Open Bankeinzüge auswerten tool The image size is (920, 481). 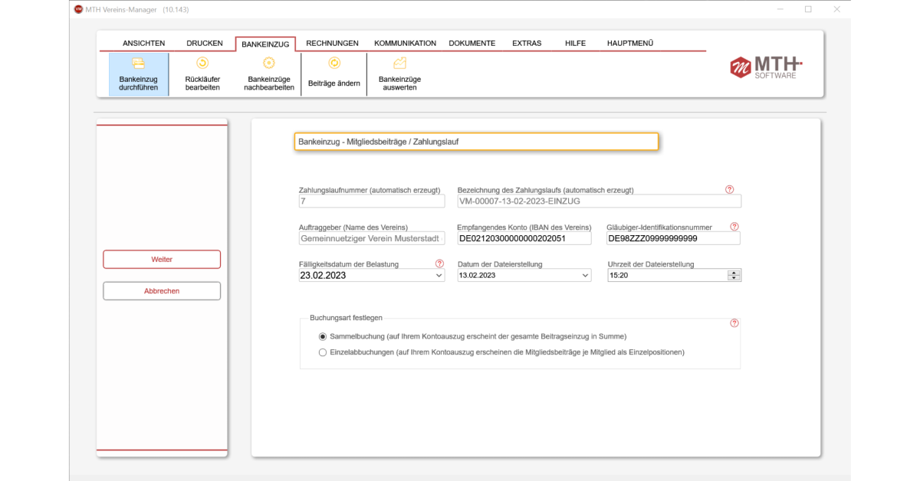click(x=399, y=74)
